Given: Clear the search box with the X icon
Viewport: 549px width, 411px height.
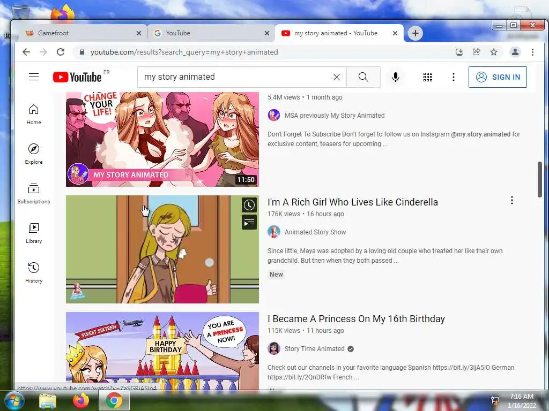Looking at the screenshot, I should point(337,77).
